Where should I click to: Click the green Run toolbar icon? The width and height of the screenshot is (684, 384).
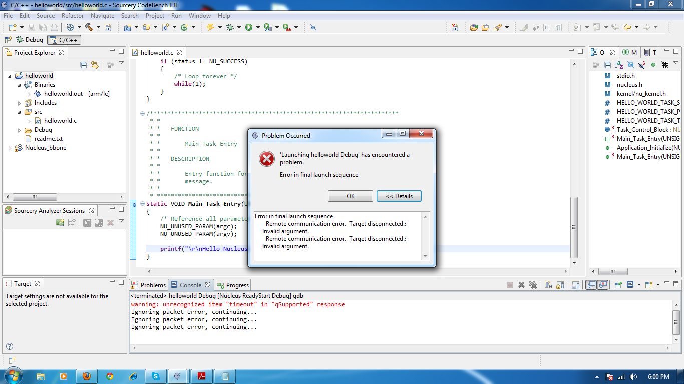[249, 27]
